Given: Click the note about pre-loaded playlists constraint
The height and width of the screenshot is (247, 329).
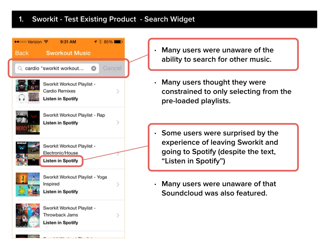Looking at the screenshot, I should 227,92.
